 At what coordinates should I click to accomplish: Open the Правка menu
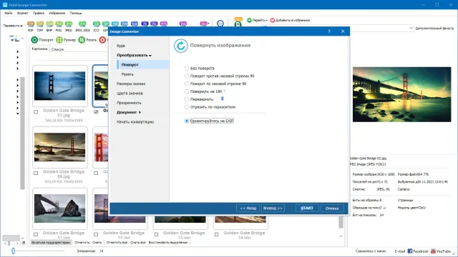click(39, 13)
